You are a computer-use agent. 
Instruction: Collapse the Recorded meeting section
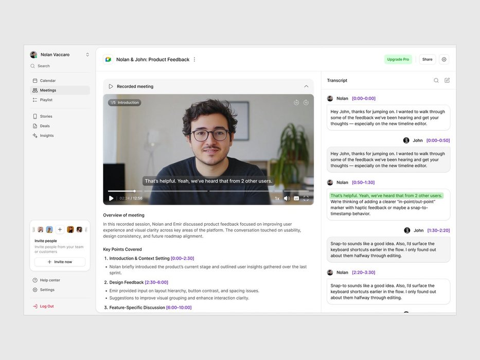click(x=306, y=86)
